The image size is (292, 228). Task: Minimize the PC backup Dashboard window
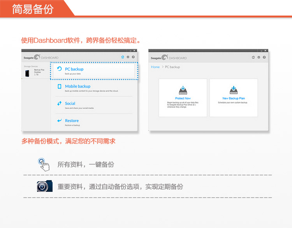pos(262,51)
